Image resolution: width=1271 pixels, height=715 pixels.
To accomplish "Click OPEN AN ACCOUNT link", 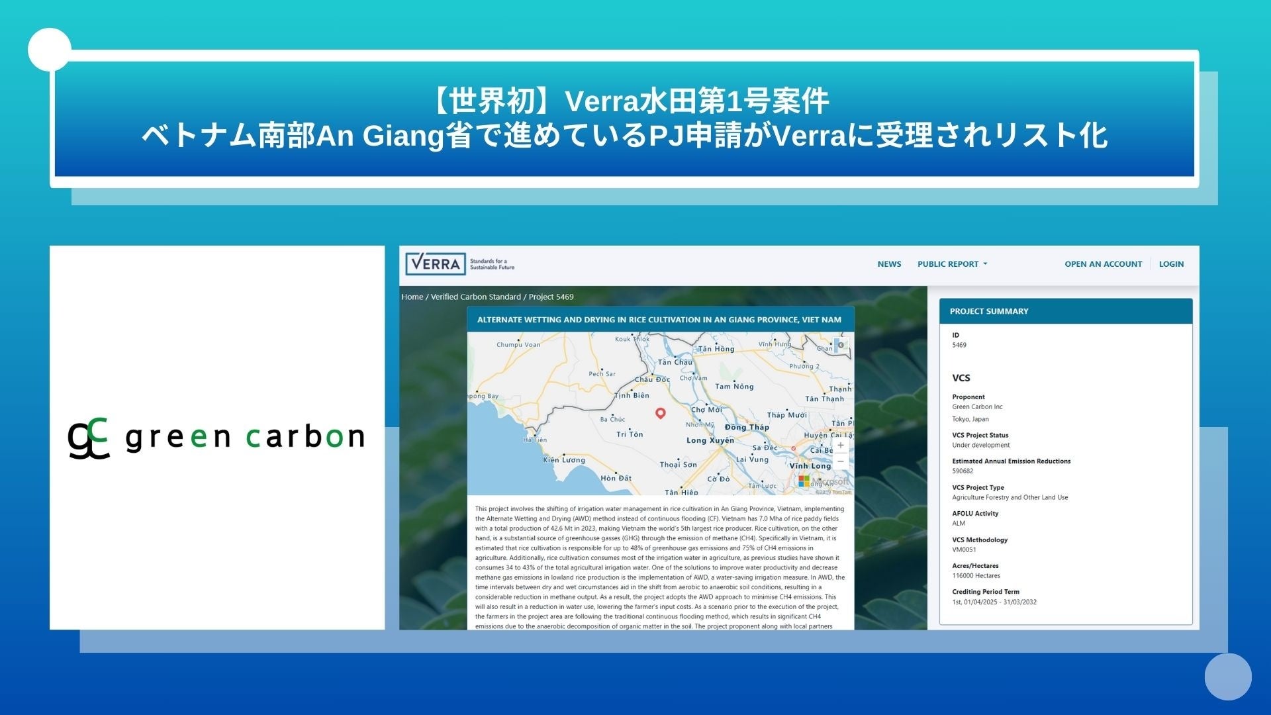I will click(x=1103, y=264).
